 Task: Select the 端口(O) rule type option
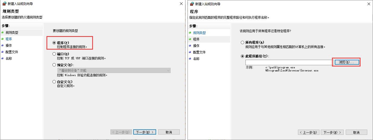[54, 54]
